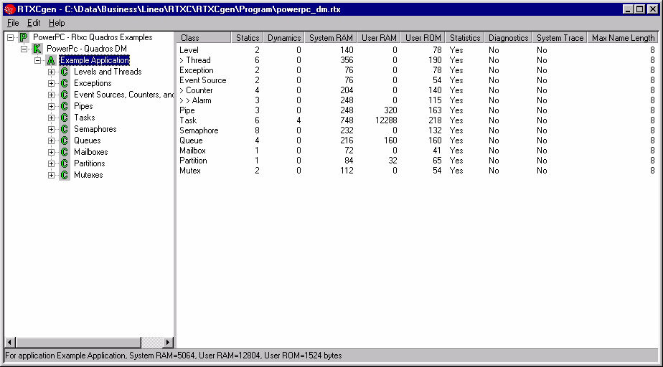The image size is (663, 367).
Task: Click the Diagnostics column header
Action: click(x=508, y=37)
